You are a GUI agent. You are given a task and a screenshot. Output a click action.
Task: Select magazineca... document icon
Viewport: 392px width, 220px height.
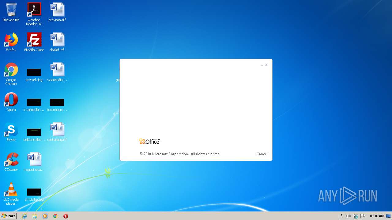click(34, 162)
